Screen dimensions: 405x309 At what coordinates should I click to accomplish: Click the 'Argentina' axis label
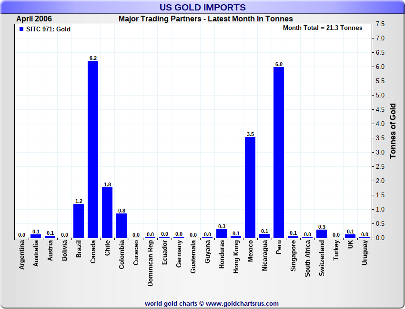(x=21, y=255)
